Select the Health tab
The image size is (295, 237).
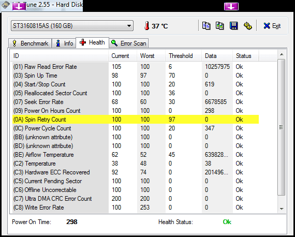click(x=92, y=42)
